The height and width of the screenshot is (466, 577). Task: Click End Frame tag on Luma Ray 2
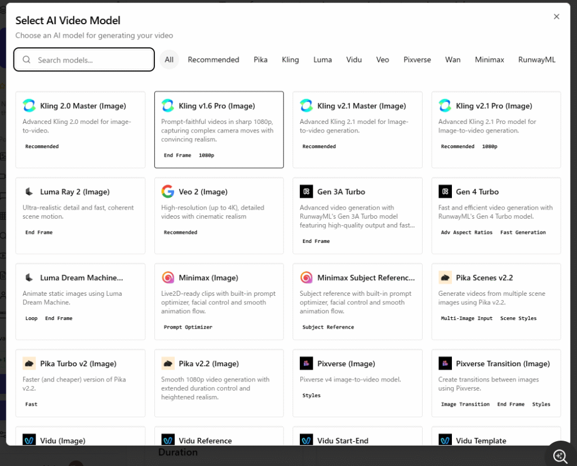tap(39, 232)
